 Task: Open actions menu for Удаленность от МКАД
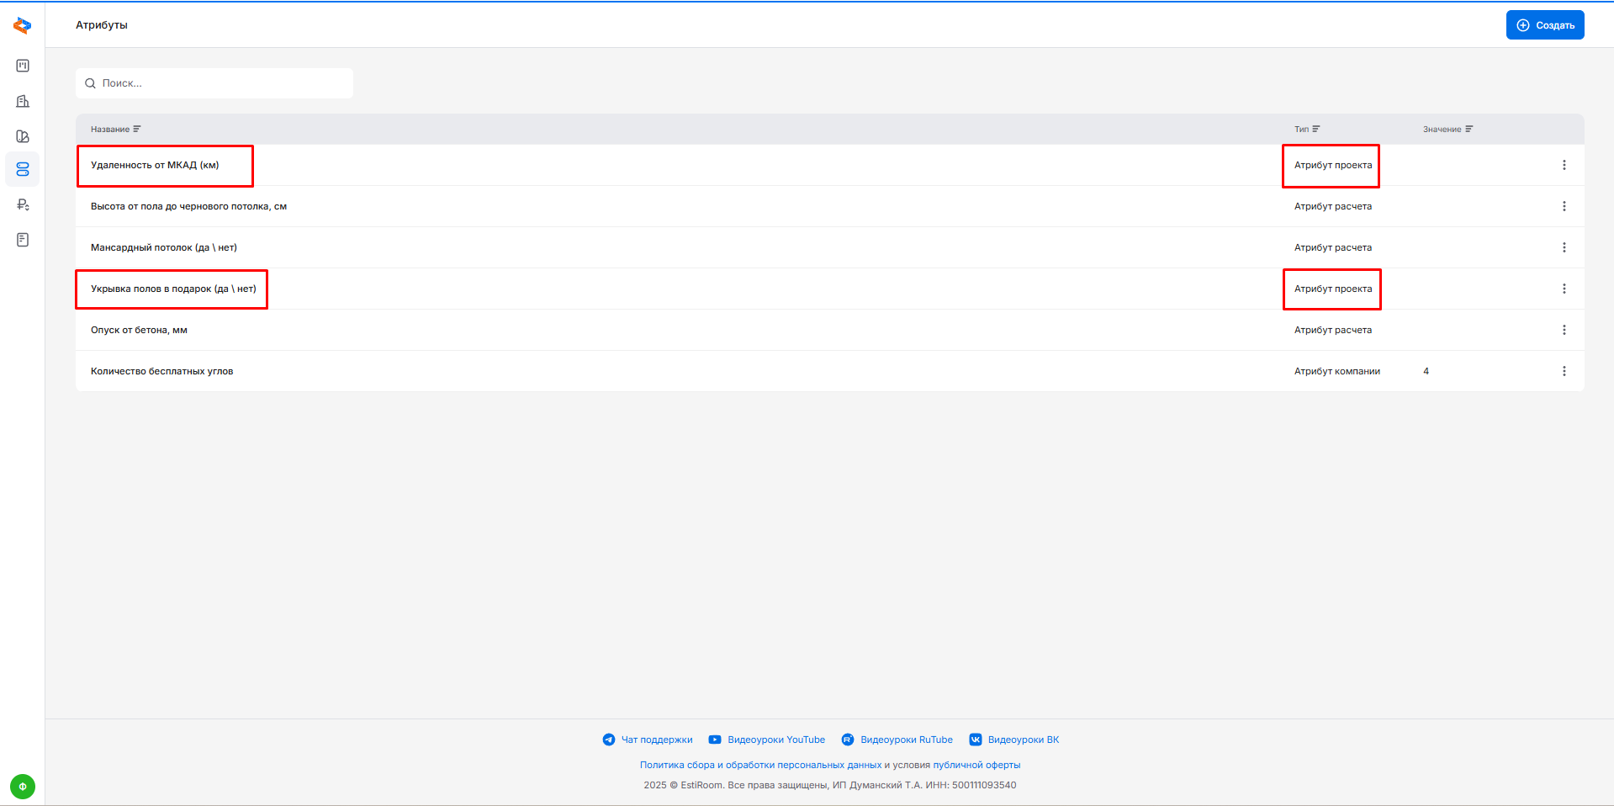coord(1564,165)
